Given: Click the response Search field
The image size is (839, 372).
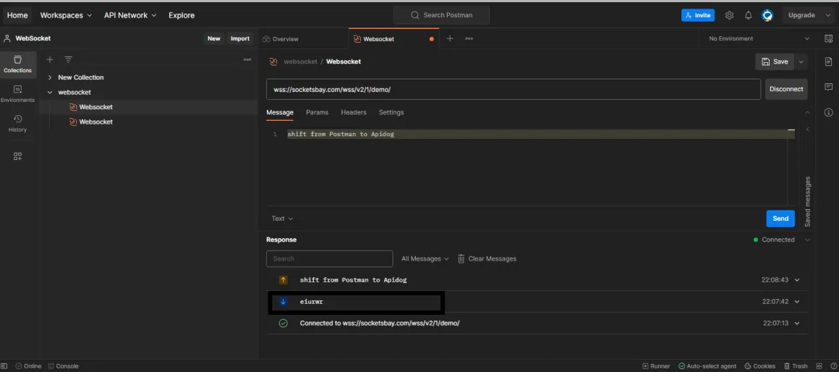Looking at the screenshot, I should coord(330,258).
